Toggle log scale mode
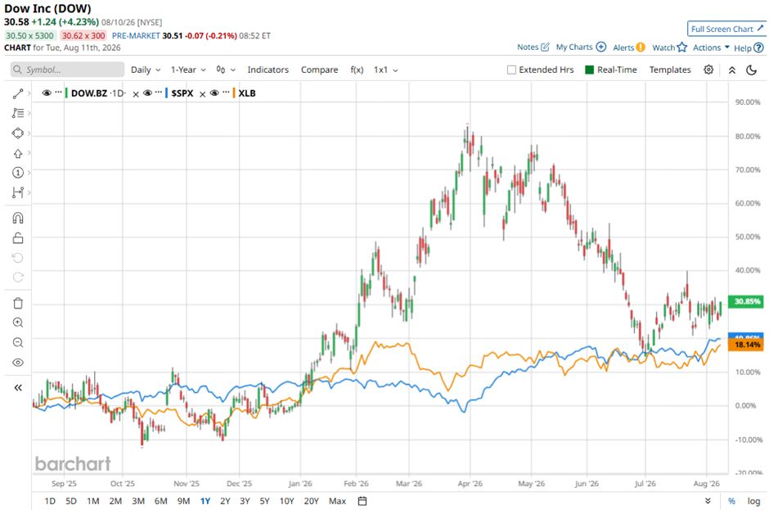Viewport: 769px width, 510px height. click(x=753, y=501)
